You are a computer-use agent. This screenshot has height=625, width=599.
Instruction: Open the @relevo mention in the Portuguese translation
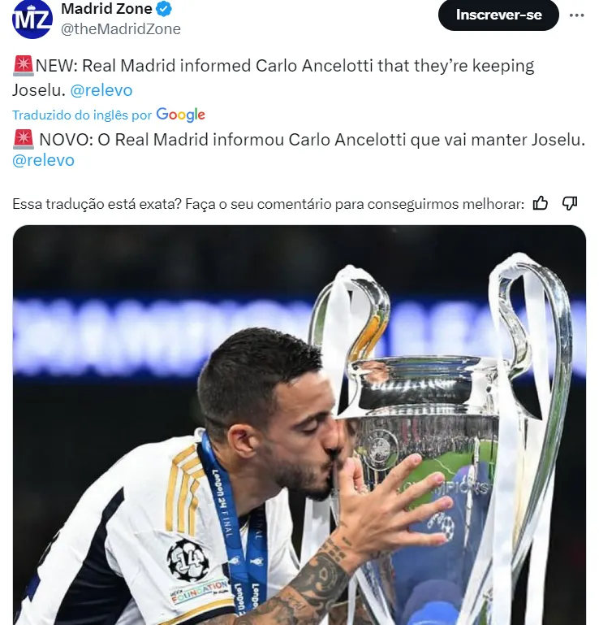tap(43, 160)
